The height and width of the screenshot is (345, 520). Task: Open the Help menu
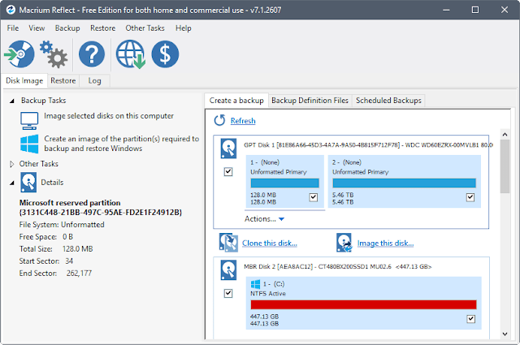184,28
